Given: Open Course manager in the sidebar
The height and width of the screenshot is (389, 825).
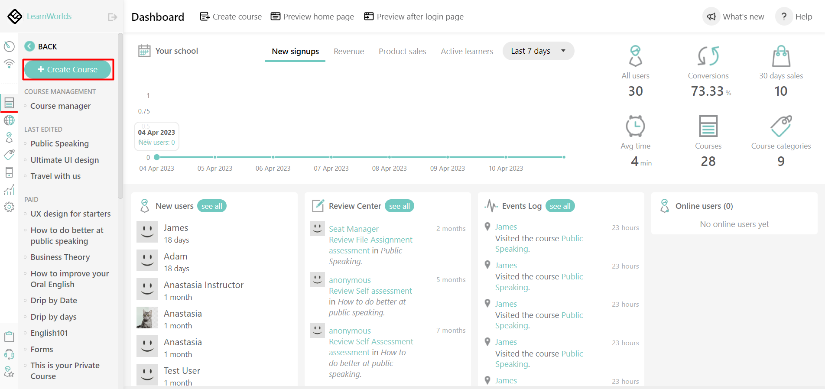Looking at the screenshot, I should 60,106.
